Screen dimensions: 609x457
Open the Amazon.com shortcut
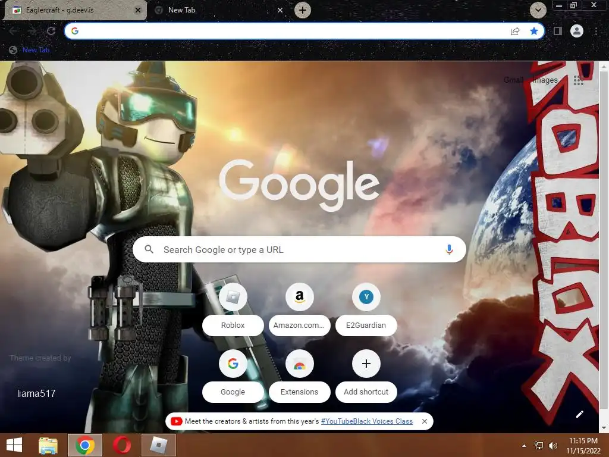point(300,298)
